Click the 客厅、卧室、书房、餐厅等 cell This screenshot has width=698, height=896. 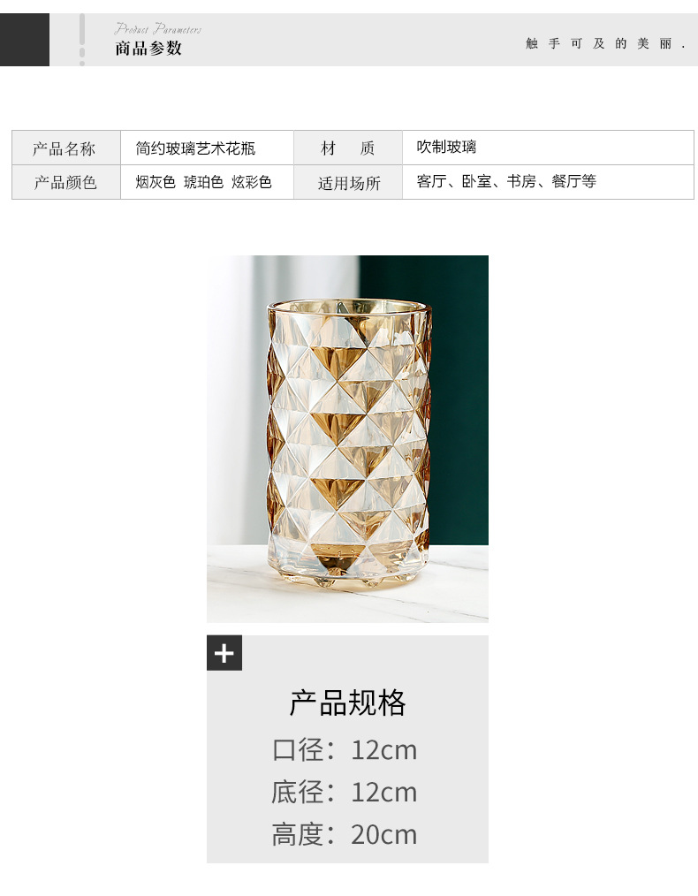[548, 182]
